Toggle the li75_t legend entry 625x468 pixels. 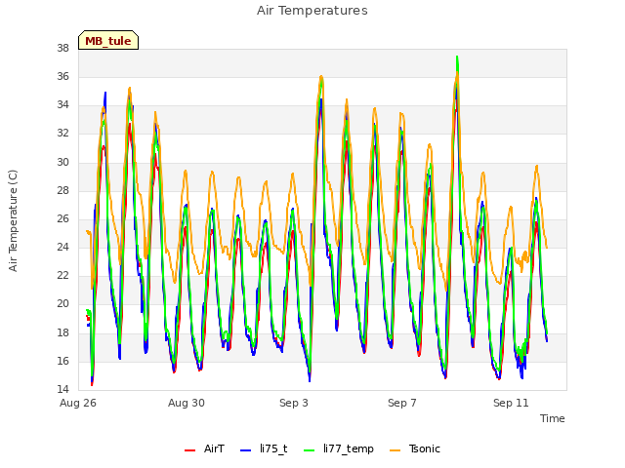(264, 448)
